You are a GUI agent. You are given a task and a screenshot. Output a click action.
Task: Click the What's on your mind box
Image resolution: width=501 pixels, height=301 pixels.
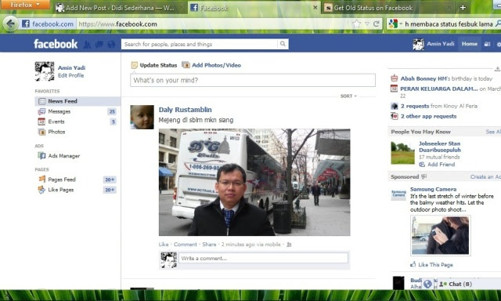click(253, 80)
